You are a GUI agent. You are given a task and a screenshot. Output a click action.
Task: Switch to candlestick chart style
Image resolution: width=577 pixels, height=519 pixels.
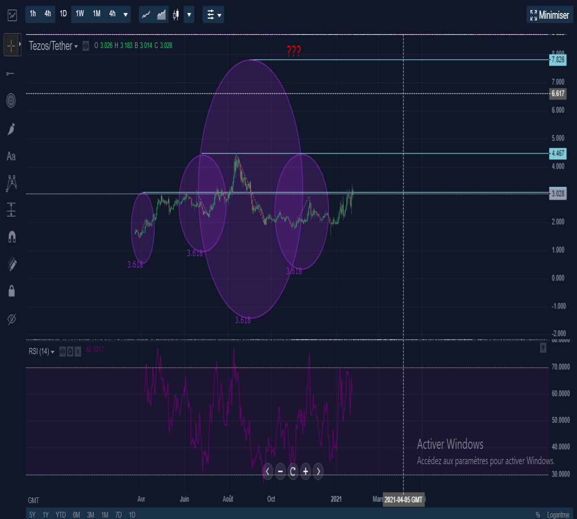coord(176,15)
